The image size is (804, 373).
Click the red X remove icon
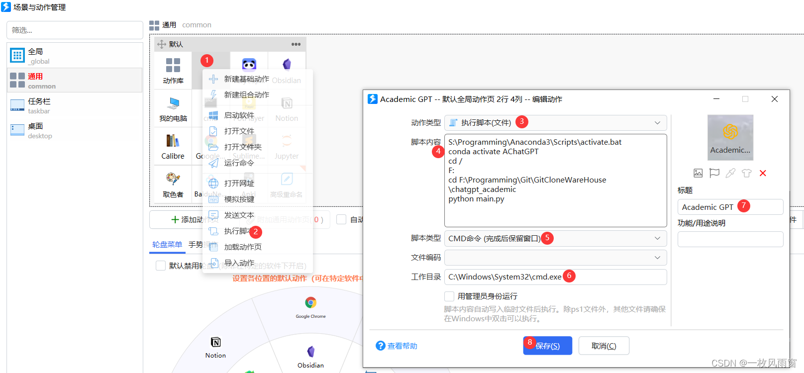[763, 173]
